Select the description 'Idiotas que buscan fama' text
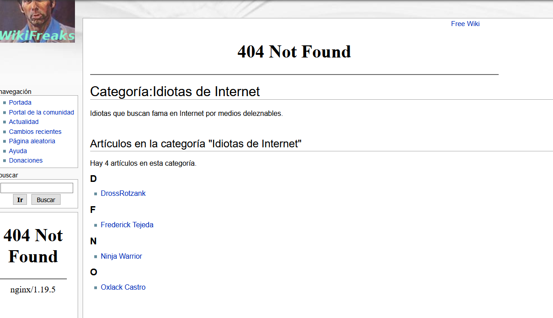The image size is (553, 318). 186,114
